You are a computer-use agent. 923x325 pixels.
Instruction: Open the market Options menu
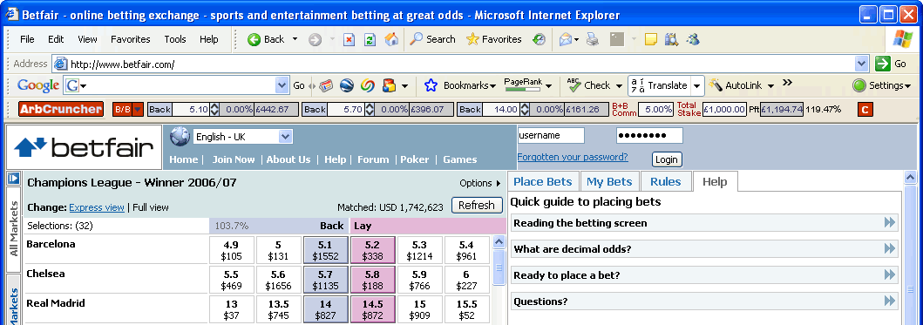[x=480, y=183]
